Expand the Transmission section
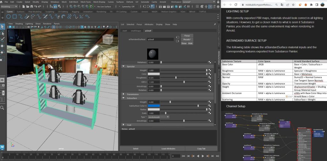Viewport: 327px width, 161px height. pyautogui.click(x=124, y=94)
